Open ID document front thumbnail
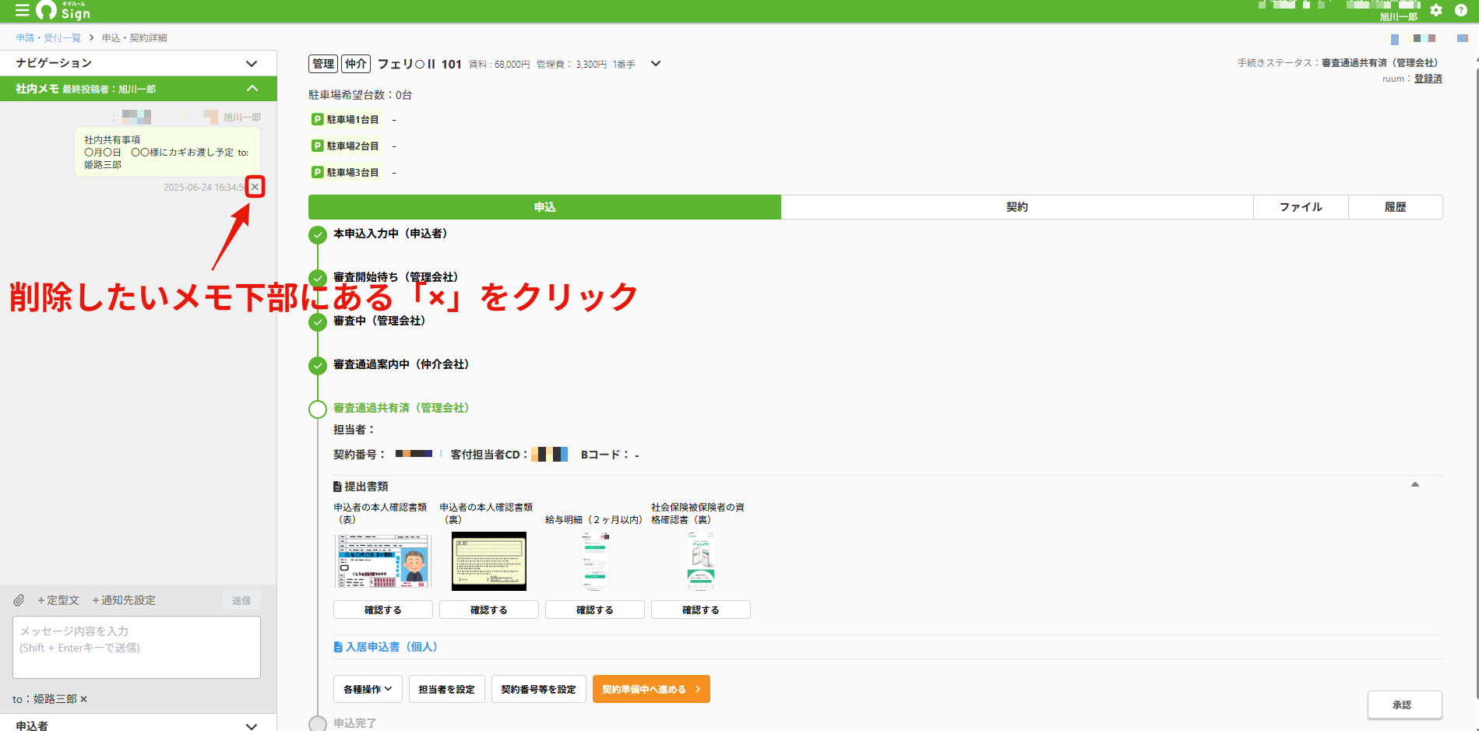The width and height of the screenshot is (1479, 731). pyautogui.click(x=382, y=561)
